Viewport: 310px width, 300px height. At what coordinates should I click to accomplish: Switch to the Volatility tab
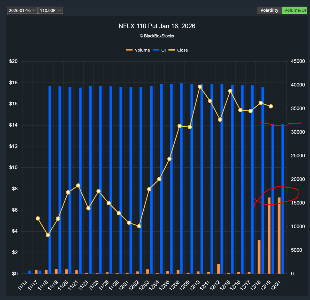tap(269, 10)
